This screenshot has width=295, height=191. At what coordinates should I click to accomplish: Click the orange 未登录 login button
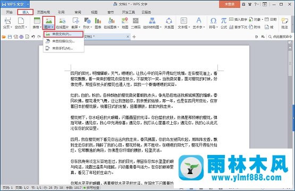(230, 4)
